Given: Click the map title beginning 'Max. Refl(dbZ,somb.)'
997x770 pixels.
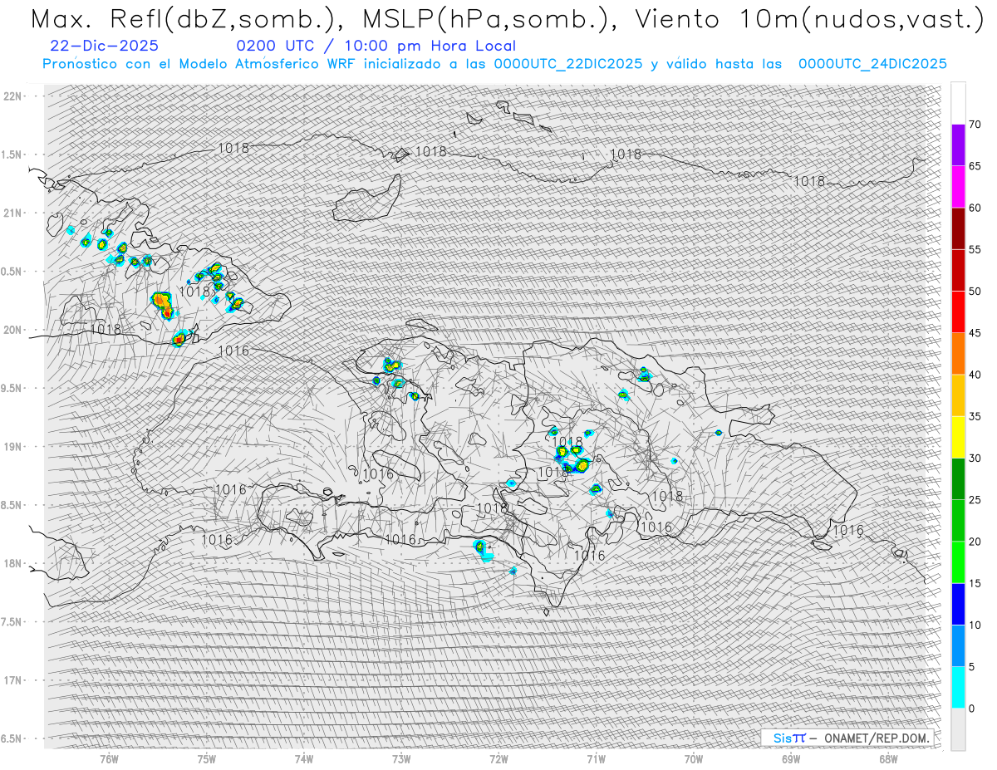Looking at the screenshot, I should tap(506, 19).
